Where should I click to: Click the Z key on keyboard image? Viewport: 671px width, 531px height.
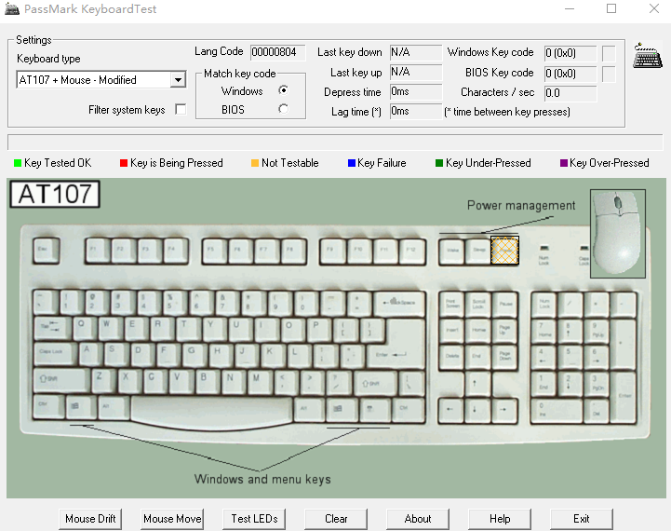102,380
